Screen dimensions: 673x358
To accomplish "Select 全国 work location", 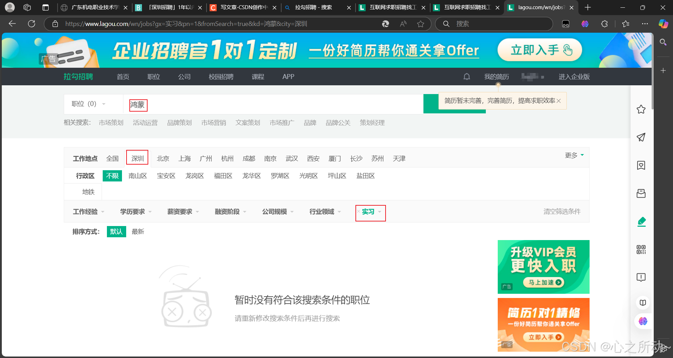I will (x=113, y=159).
